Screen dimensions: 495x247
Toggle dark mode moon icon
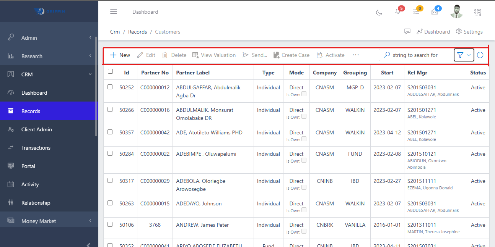click(379, 12)
